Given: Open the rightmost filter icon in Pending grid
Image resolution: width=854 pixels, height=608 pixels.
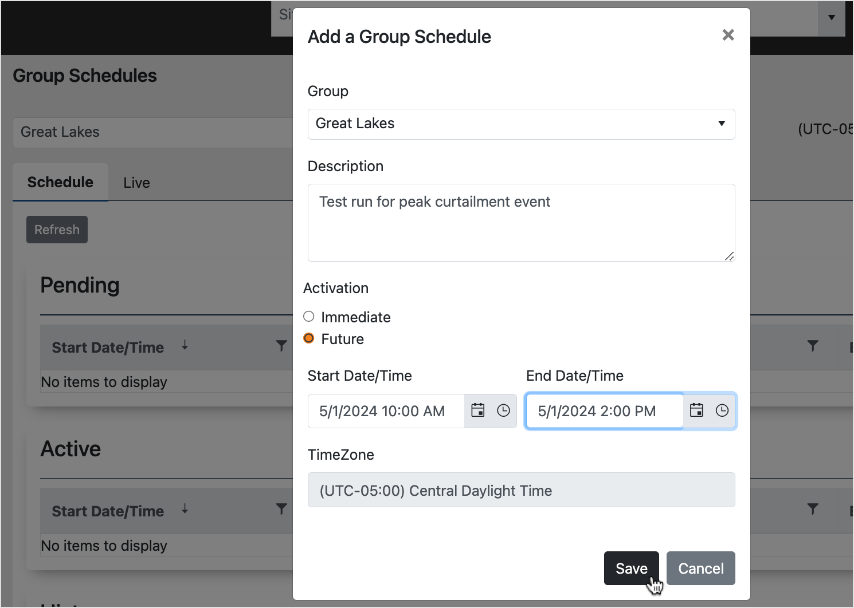Looking at the screenshot, I should pyautogui.click(x=813, y=346).
